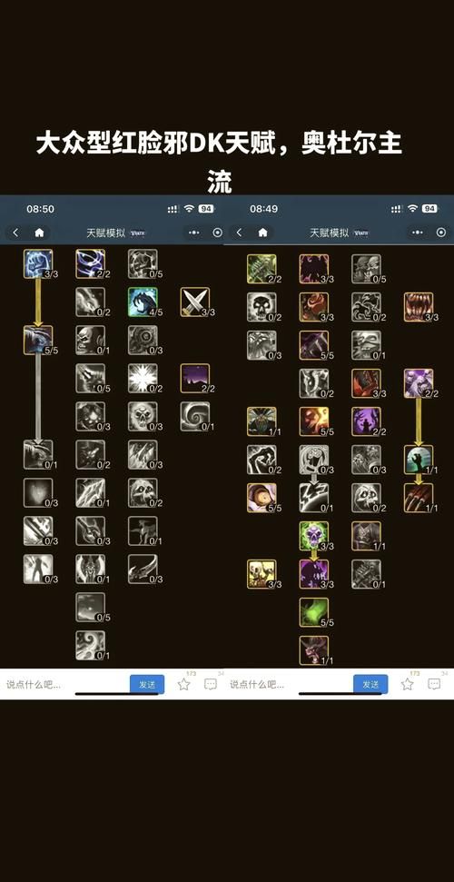Select the red claw slash talent 1/1
This screenshot has width=454, height=882.
[419, 498]
